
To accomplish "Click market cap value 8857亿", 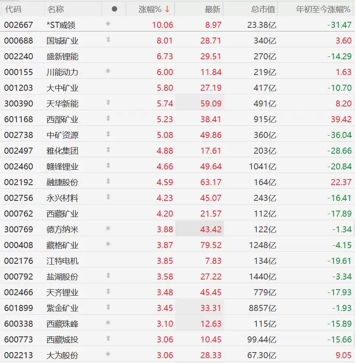I will (x=263, y=308).
